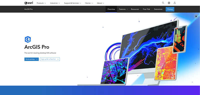
Task: Click the blue Pricing button
Action: [170, 9]
